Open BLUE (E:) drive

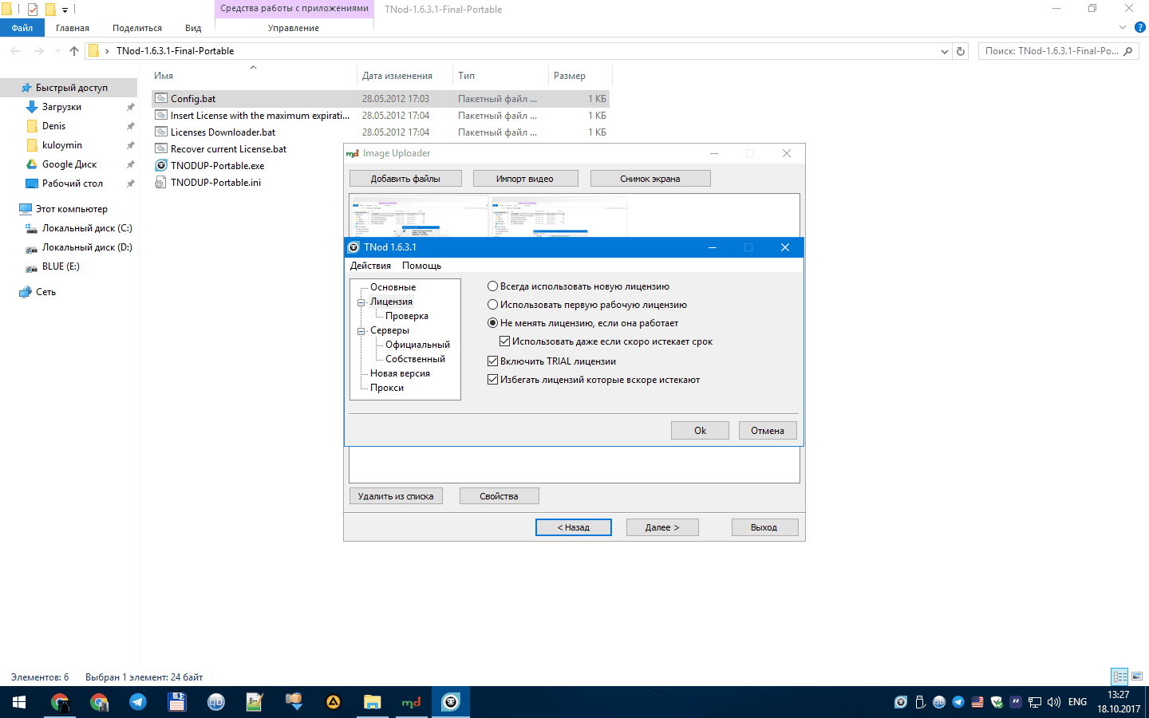pos(61,266)
